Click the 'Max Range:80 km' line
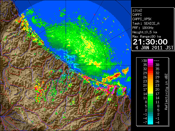Image resolution: width=175 pixels, height=131 pixels. point(147,37)
